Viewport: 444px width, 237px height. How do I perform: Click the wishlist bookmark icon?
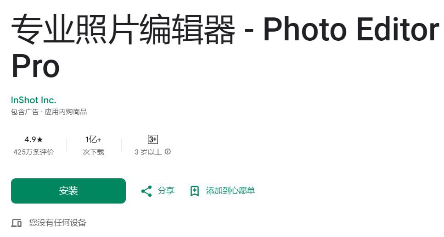pyautogui.click(x=195, y=191)
